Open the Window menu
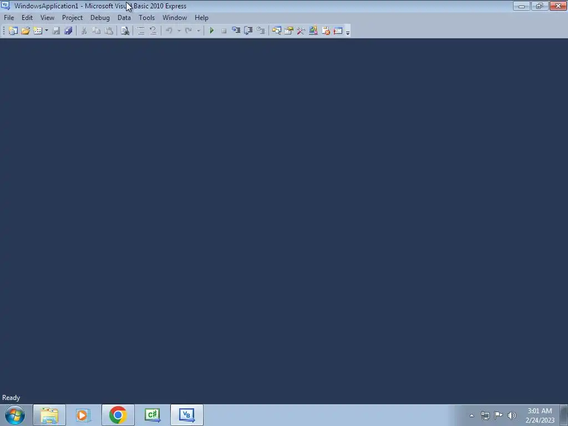 [x=175, y=17]
